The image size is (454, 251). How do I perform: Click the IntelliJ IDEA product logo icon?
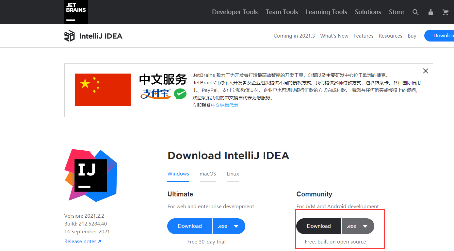click(x=70, y=36)
